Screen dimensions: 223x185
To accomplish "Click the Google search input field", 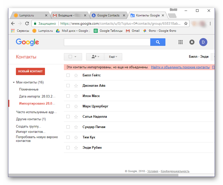I will tap(107, 42).
